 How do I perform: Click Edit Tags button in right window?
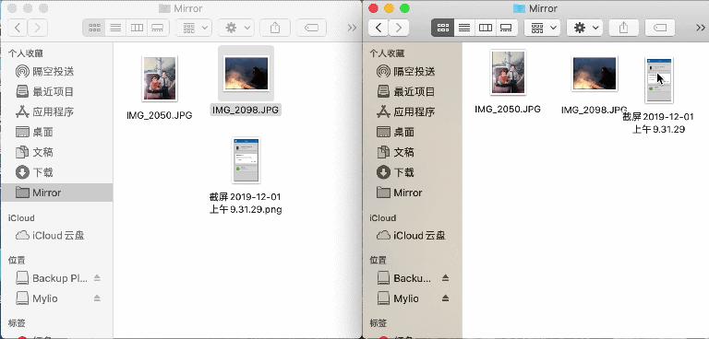point(660,28)
